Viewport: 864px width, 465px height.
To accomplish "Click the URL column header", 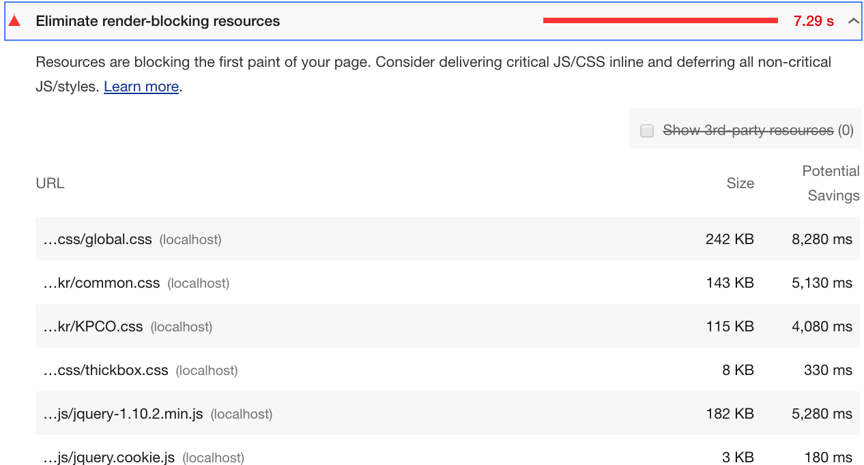I will coord(50,183).
